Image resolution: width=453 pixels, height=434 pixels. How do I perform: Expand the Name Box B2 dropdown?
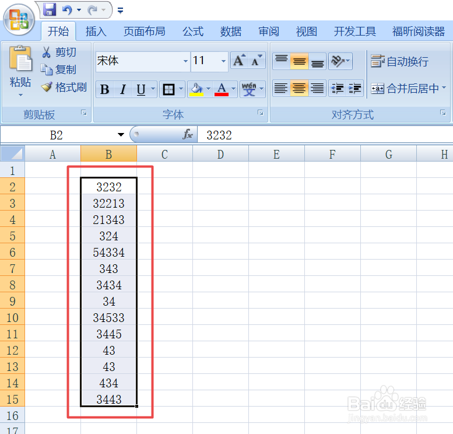tap(121, 134)
